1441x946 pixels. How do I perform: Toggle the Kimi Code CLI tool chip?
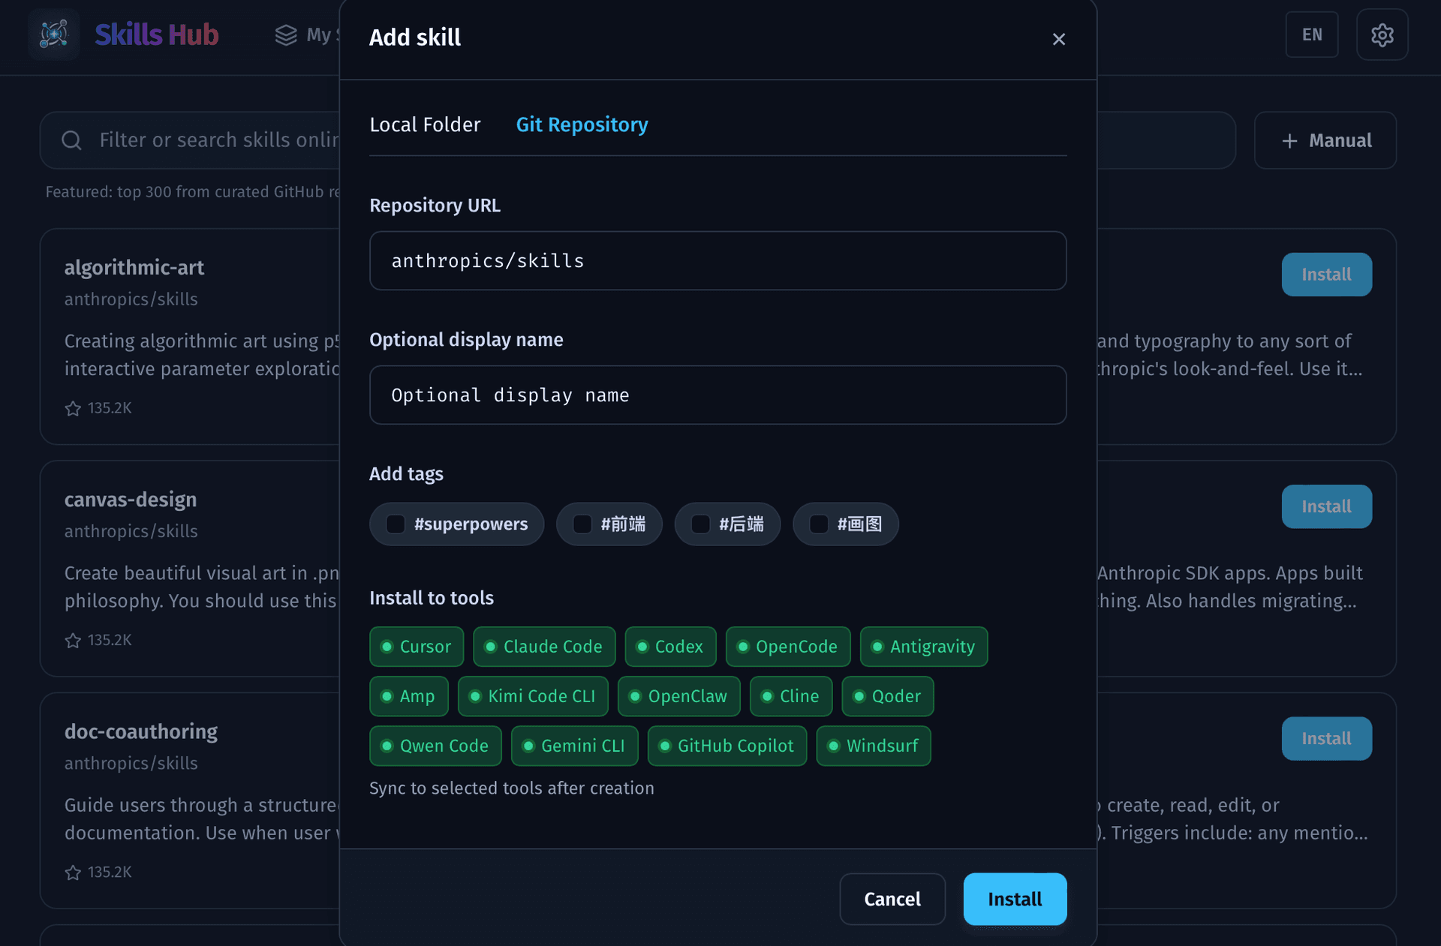(533, 696)
